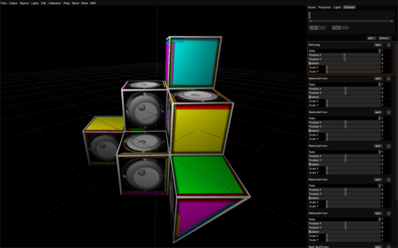Click the small icon beside first texture's open
The height and width of the screenshot is (248, 398).
[x=389, y=45]
